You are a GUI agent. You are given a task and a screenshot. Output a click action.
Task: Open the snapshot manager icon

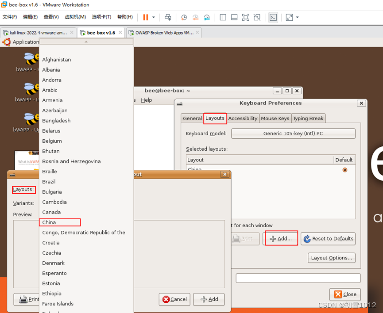(x=207, y=17)
